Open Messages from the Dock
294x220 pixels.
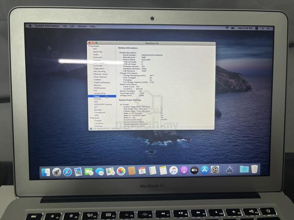coord(100,171)
